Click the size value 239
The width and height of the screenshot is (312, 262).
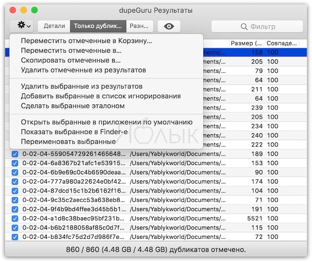tap(257, 108)
